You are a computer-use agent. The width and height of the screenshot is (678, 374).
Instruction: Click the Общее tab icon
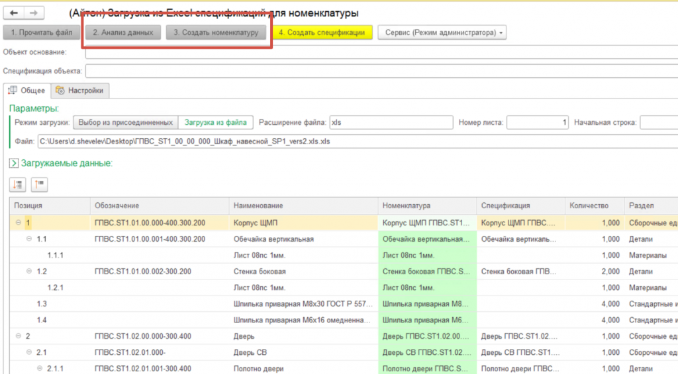13,91
